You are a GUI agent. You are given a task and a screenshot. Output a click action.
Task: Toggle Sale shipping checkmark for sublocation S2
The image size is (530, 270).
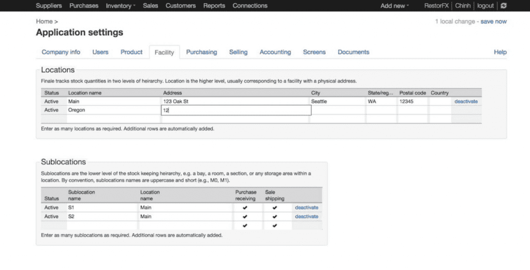274,217
